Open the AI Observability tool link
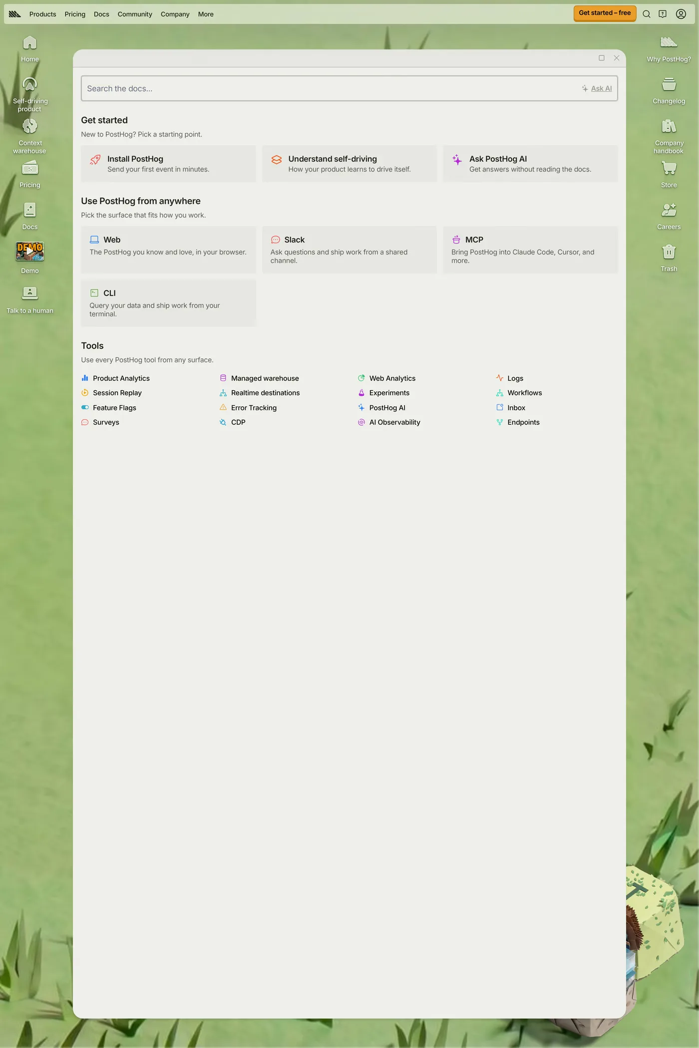 pos(389,422)
